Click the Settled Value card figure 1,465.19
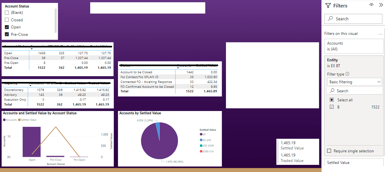 pyautogui.click(x=288, y=143)
